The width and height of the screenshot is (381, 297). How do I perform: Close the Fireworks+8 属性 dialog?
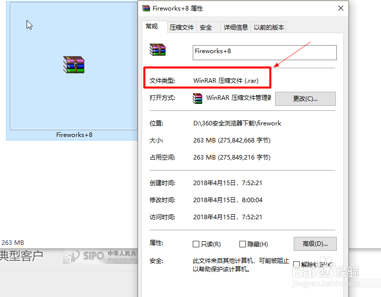point(341,8)
